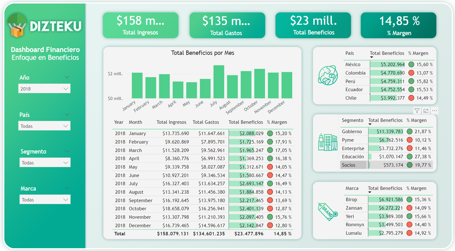The width and height of the screenshot is (455, 251).
Task: Click the focus mode icon on Segmento visual
Action: (426, 111)
